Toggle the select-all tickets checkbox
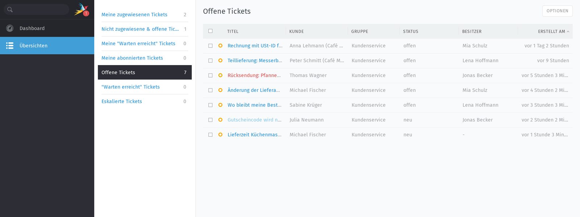 pos(210,31)
